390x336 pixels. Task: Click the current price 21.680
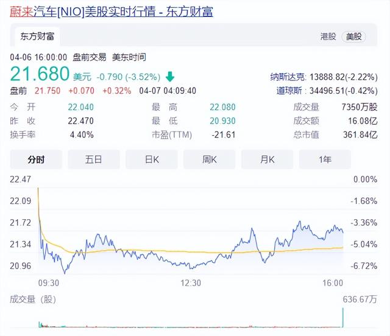[40, 74]
